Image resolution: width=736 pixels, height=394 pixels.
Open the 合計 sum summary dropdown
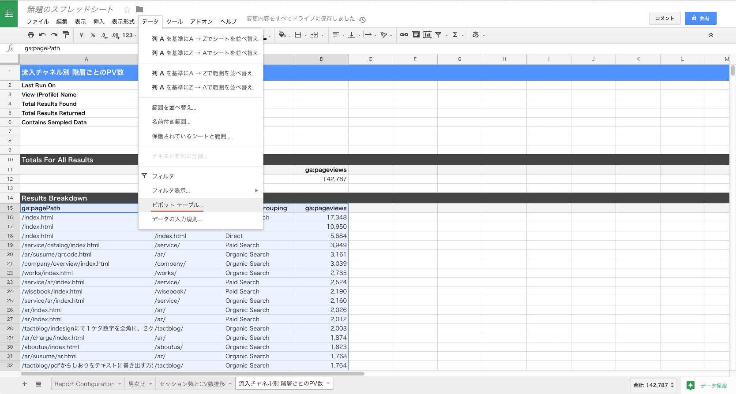coord(654,385)
